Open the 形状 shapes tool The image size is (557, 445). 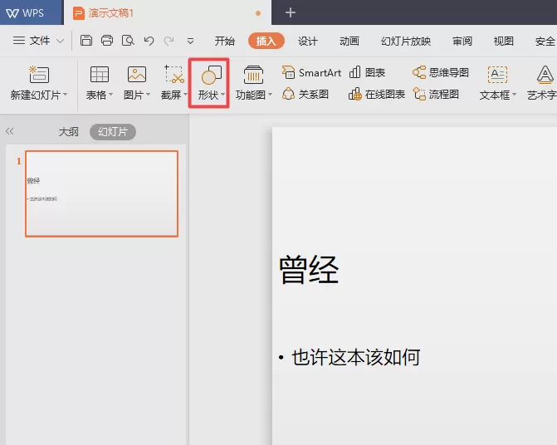click(211, 83)
